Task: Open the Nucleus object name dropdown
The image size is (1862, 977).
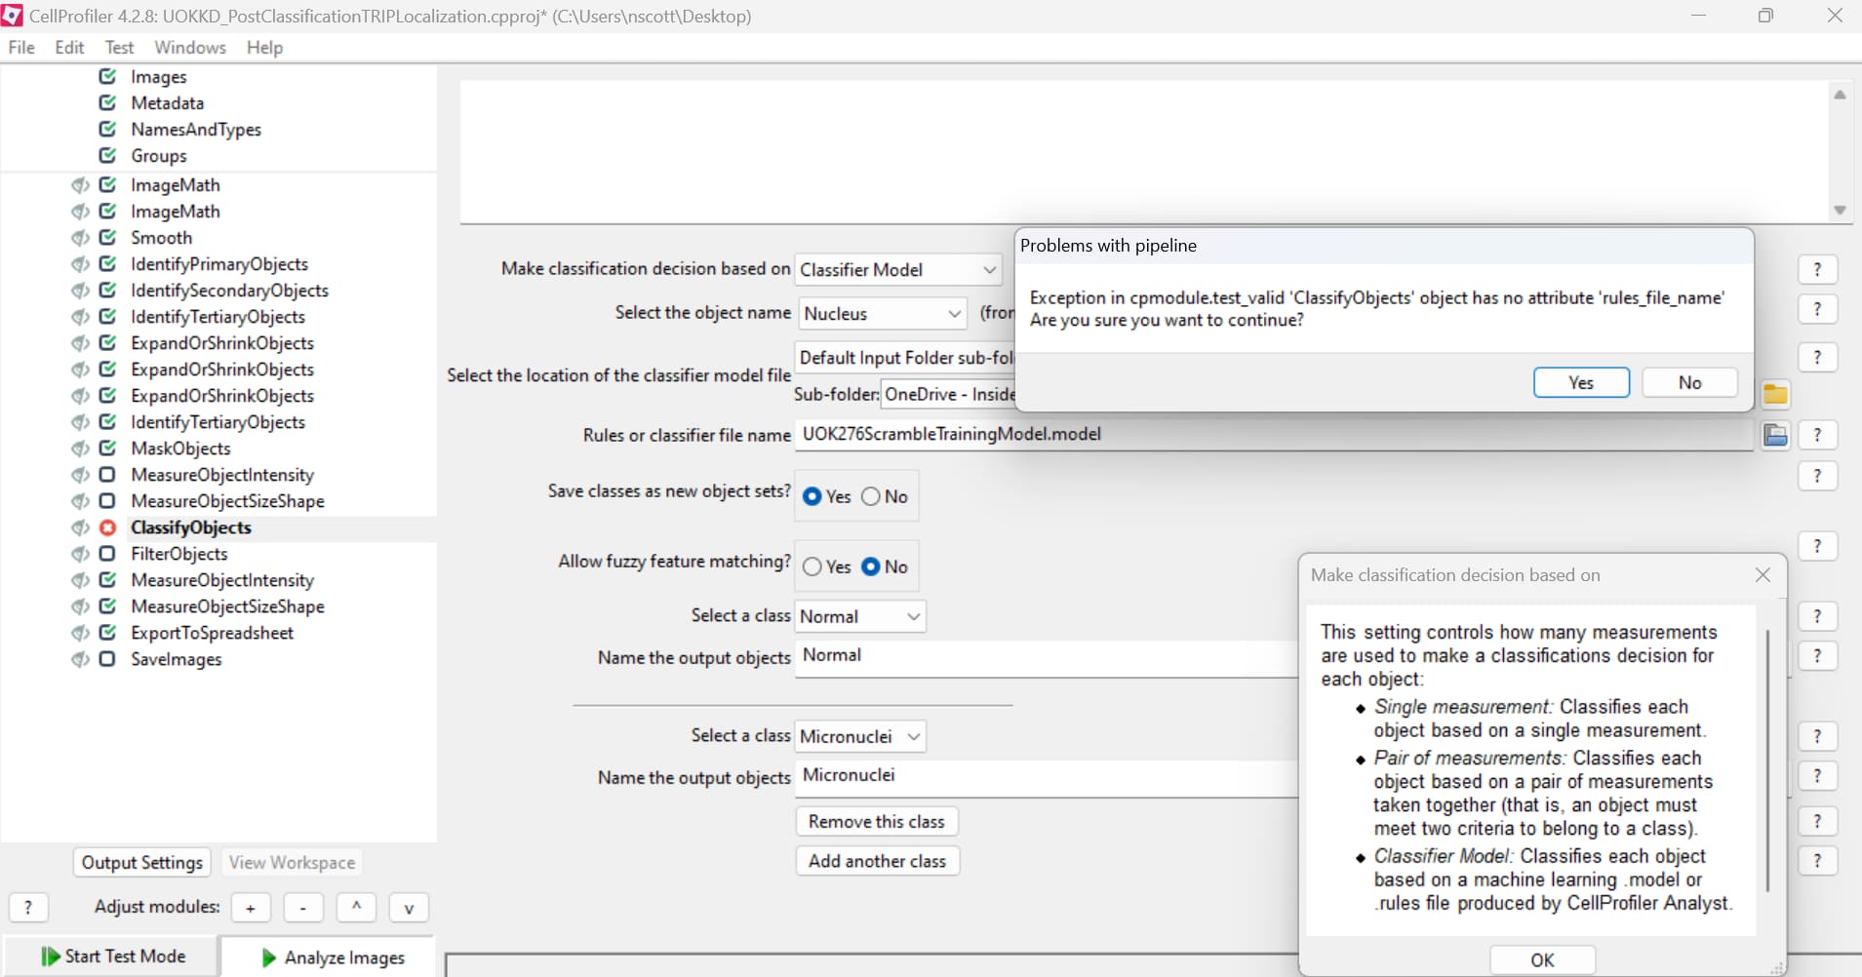Action: [954, 313]
